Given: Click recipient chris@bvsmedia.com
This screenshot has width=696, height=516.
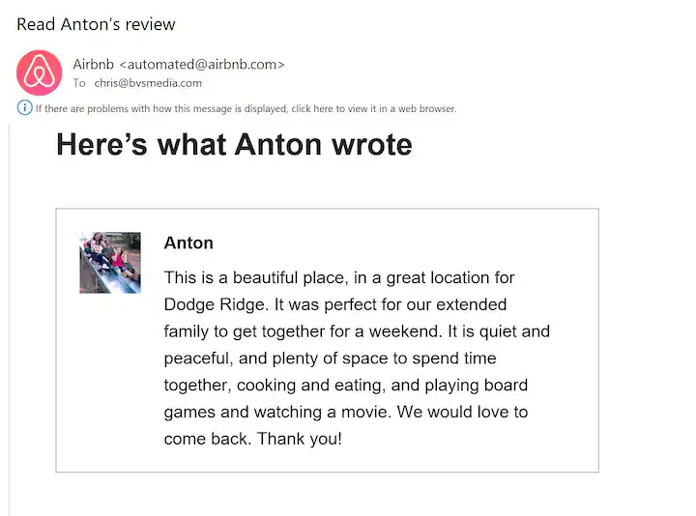Looking at the screenshot, I should pos(148,83).
